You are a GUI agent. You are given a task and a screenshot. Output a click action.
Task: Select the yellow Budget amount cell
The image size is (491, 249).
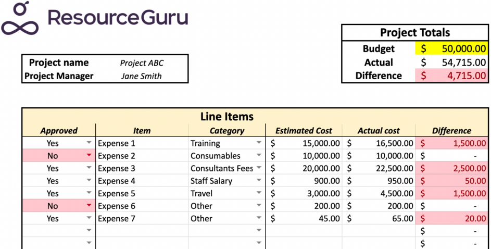click(x=451, y=49)
